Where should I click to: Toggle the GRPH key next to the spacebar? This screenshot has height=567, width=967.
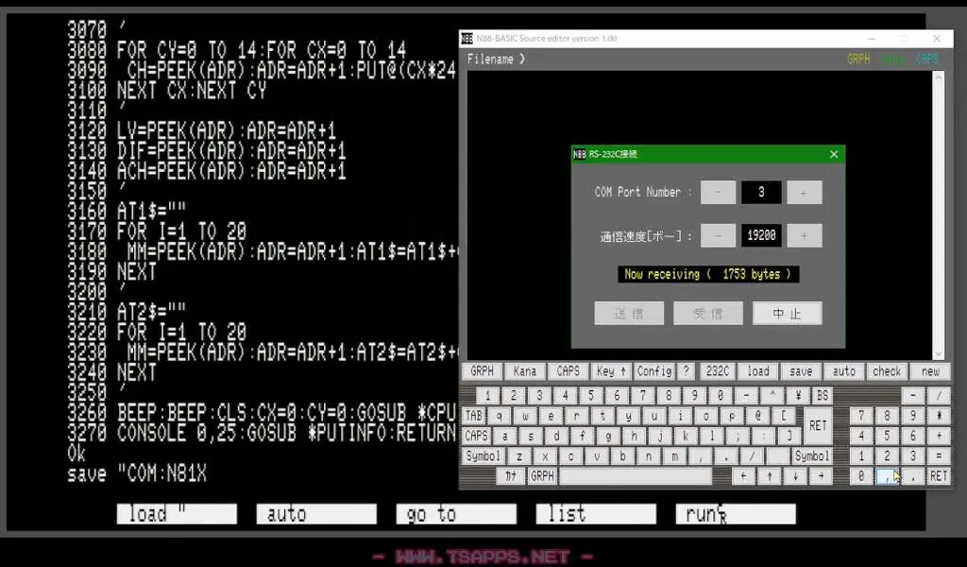point(542,476)
